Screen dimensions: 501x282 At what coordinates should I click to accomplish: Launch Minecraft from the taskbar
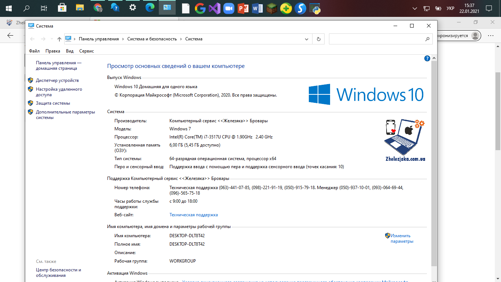[272, 8]
